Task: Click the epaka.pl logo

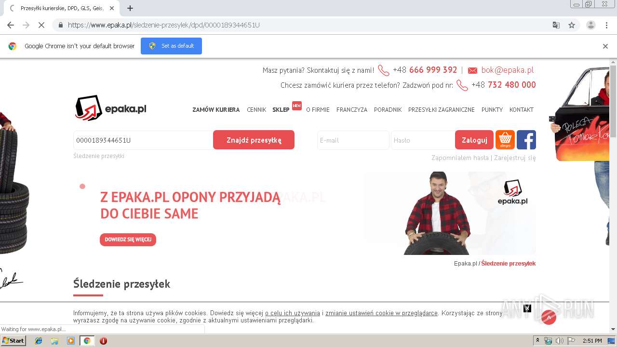Action: pos(110,107)
